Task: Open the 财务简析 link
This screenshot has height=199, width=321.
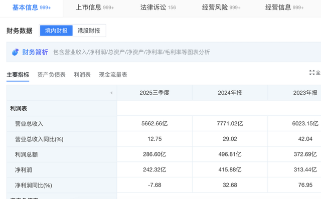Action: tap(35, 52)
